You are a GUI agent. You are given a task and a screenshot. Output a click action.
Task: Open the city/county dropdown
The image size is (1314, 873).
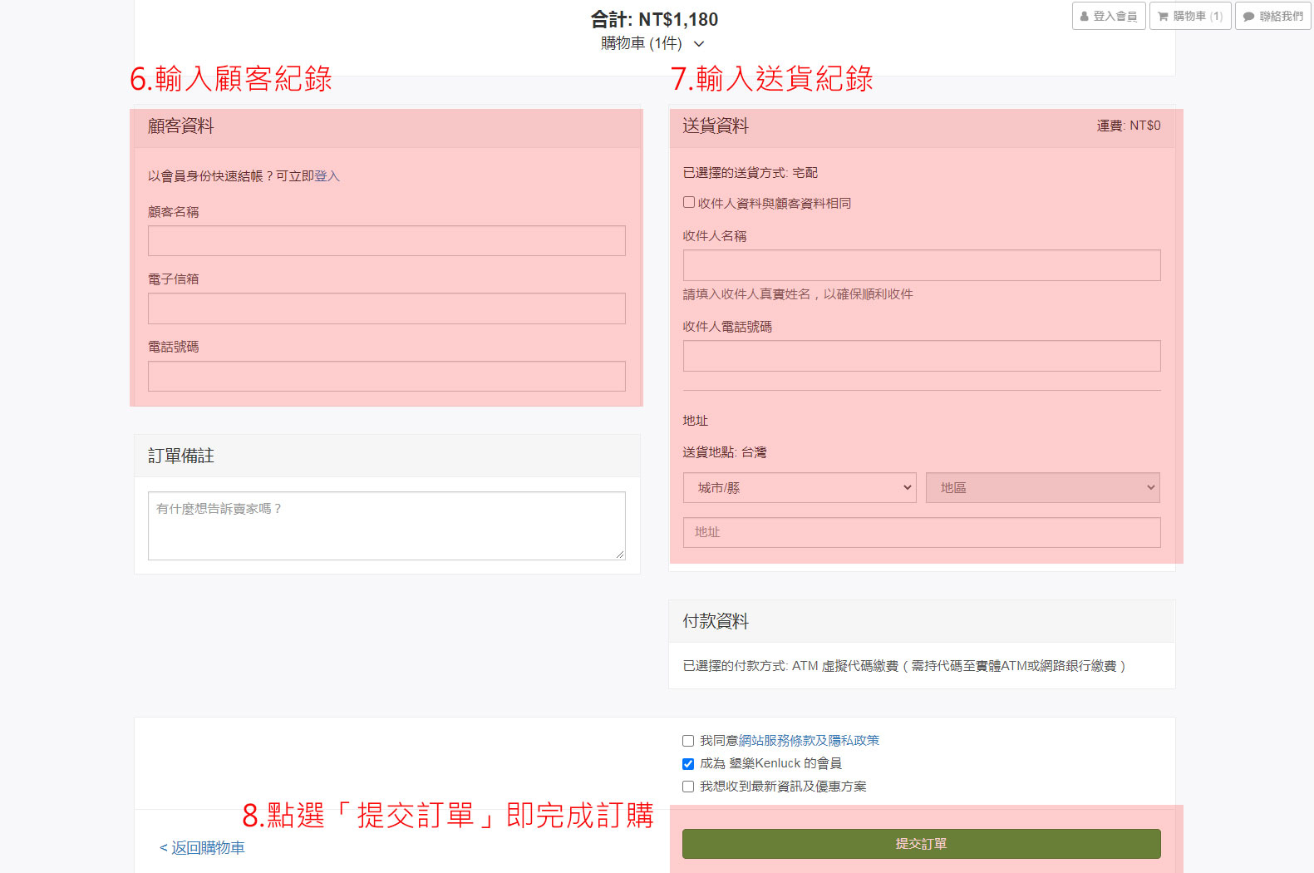(x=799, y=488)
